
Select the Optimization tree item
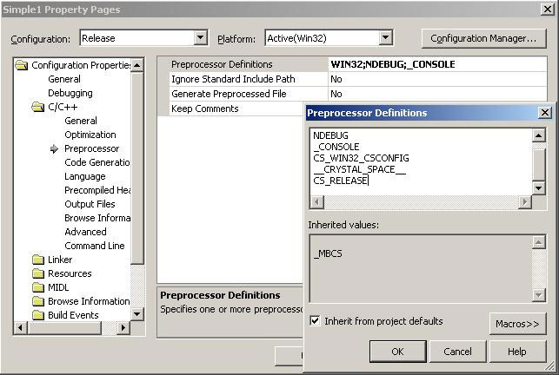[x=90, y=135]
